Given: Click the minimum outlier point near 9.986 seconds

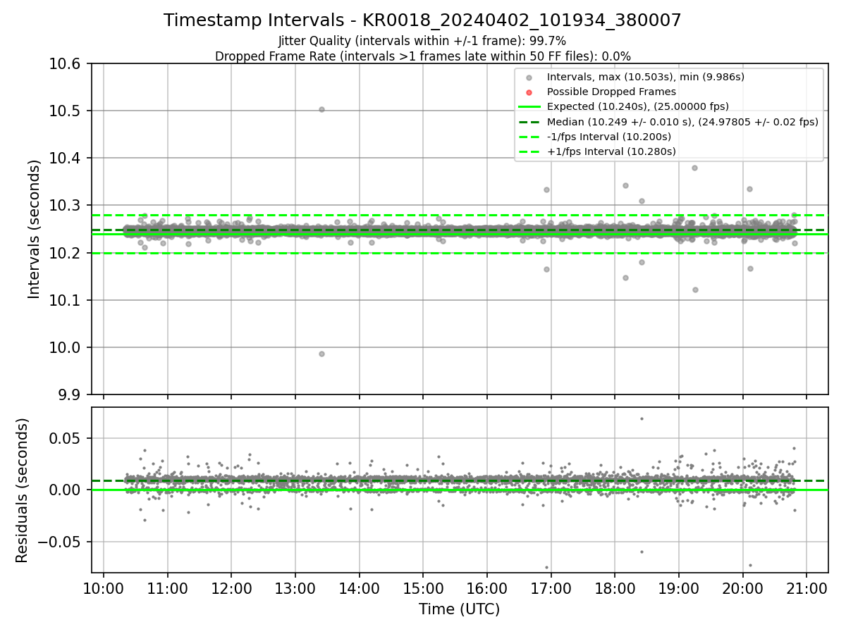Looking at the screenshot, I should (x=321, y=354).
